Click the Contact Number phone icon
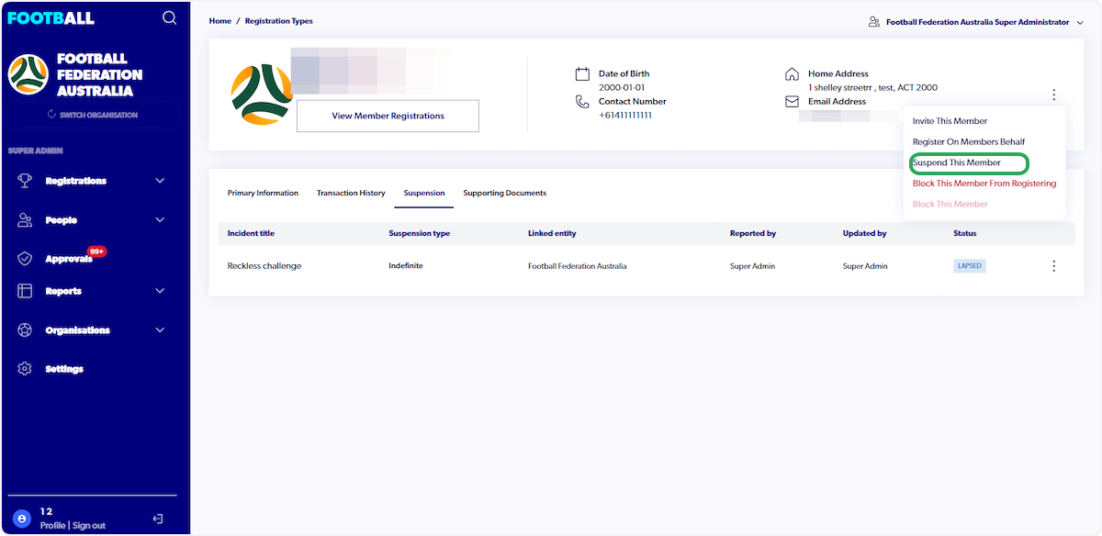The width and height of the screenshot is (1102, 536). click(582, 102)
